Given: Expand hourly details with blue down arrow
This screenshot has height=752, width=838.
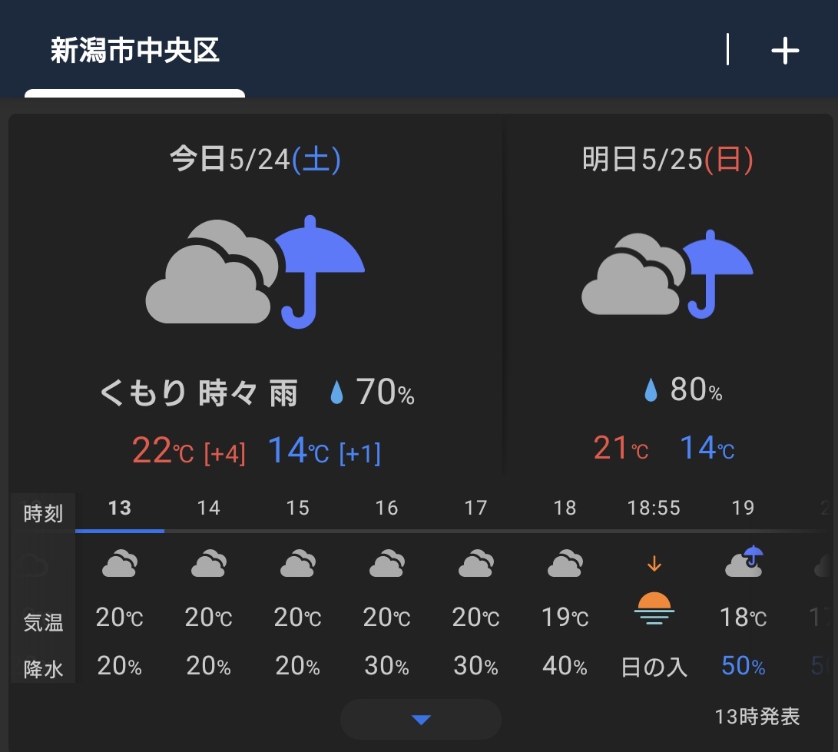Looking at the screenshot, I should (x=421, y=720).
